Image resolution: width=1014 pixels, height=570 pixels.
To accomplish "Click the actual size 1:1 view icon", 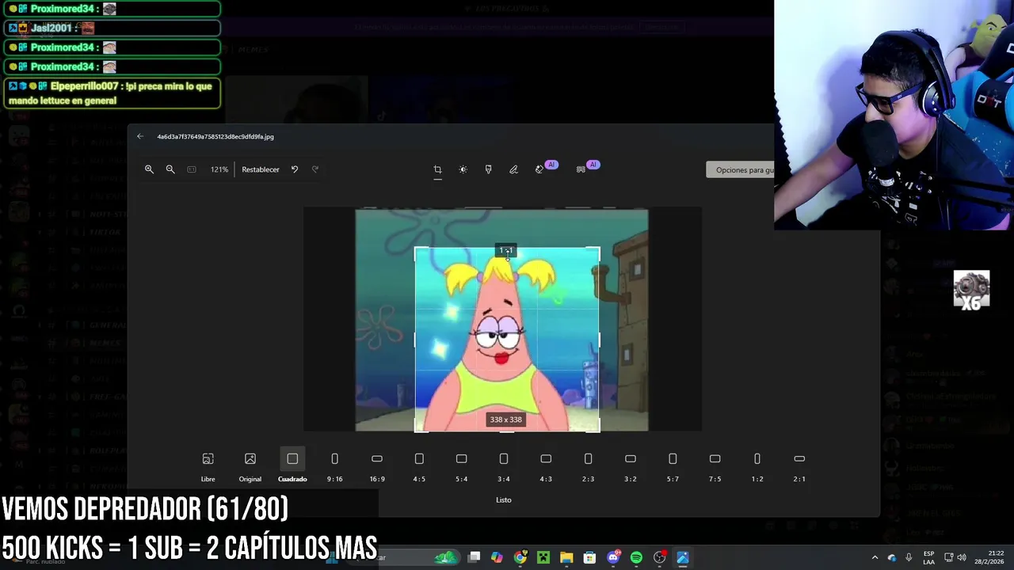I will tap(192, 169).
